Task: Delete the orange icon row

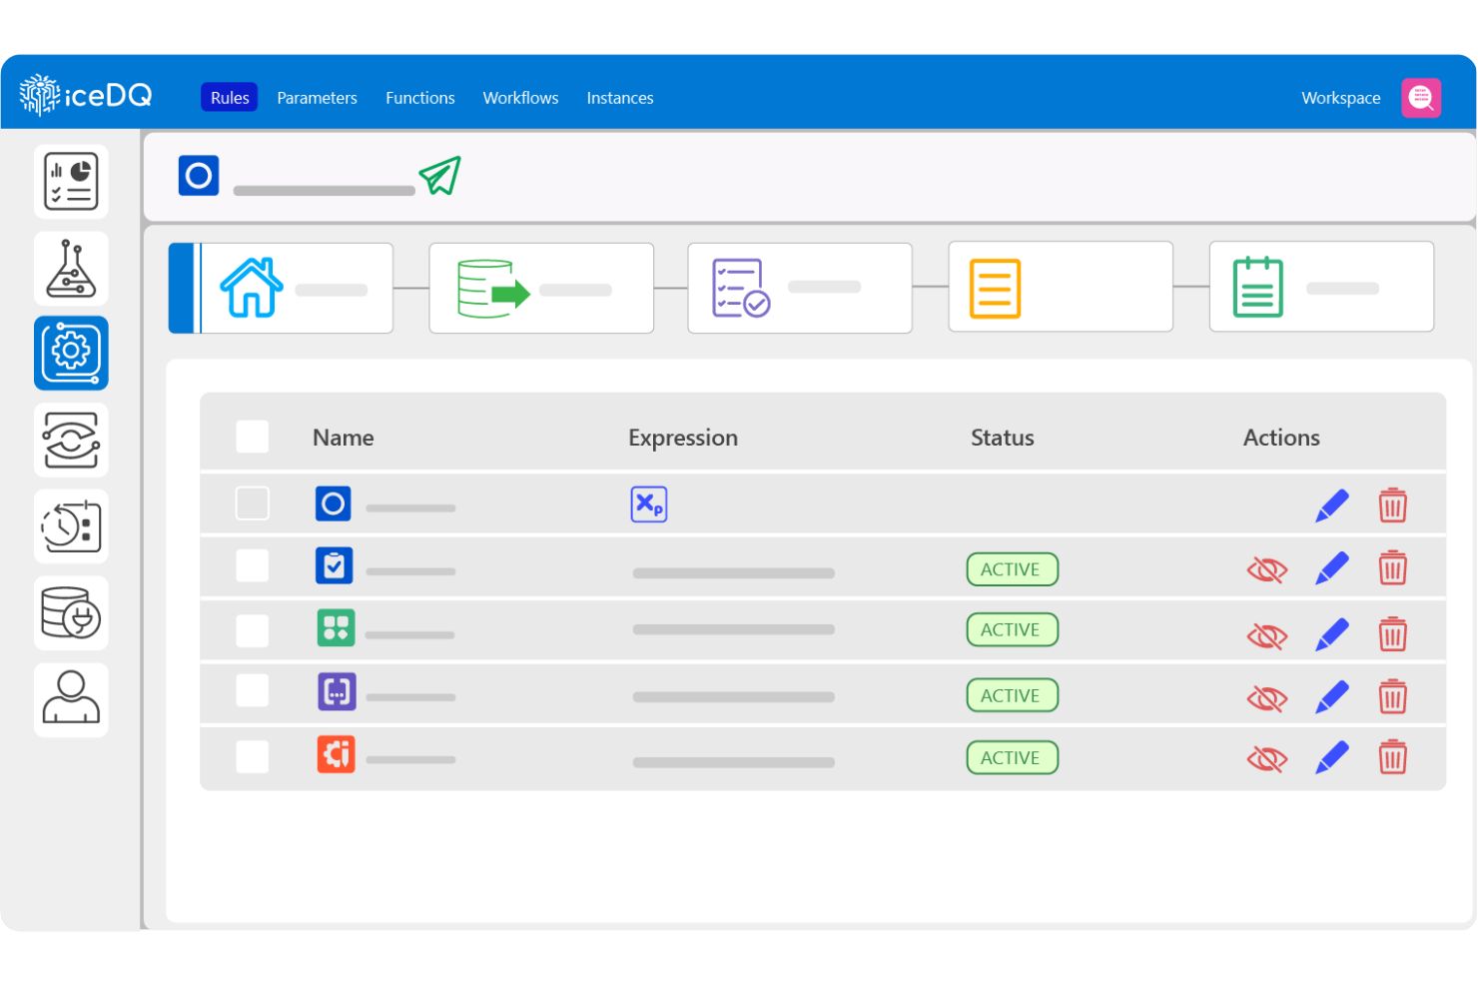Action: point(1393,757)
